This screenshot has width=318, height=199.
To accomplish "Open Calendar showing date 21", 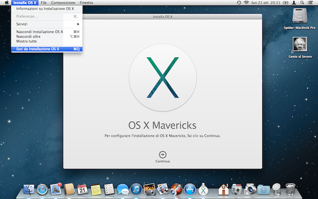I will click(82, 189).
